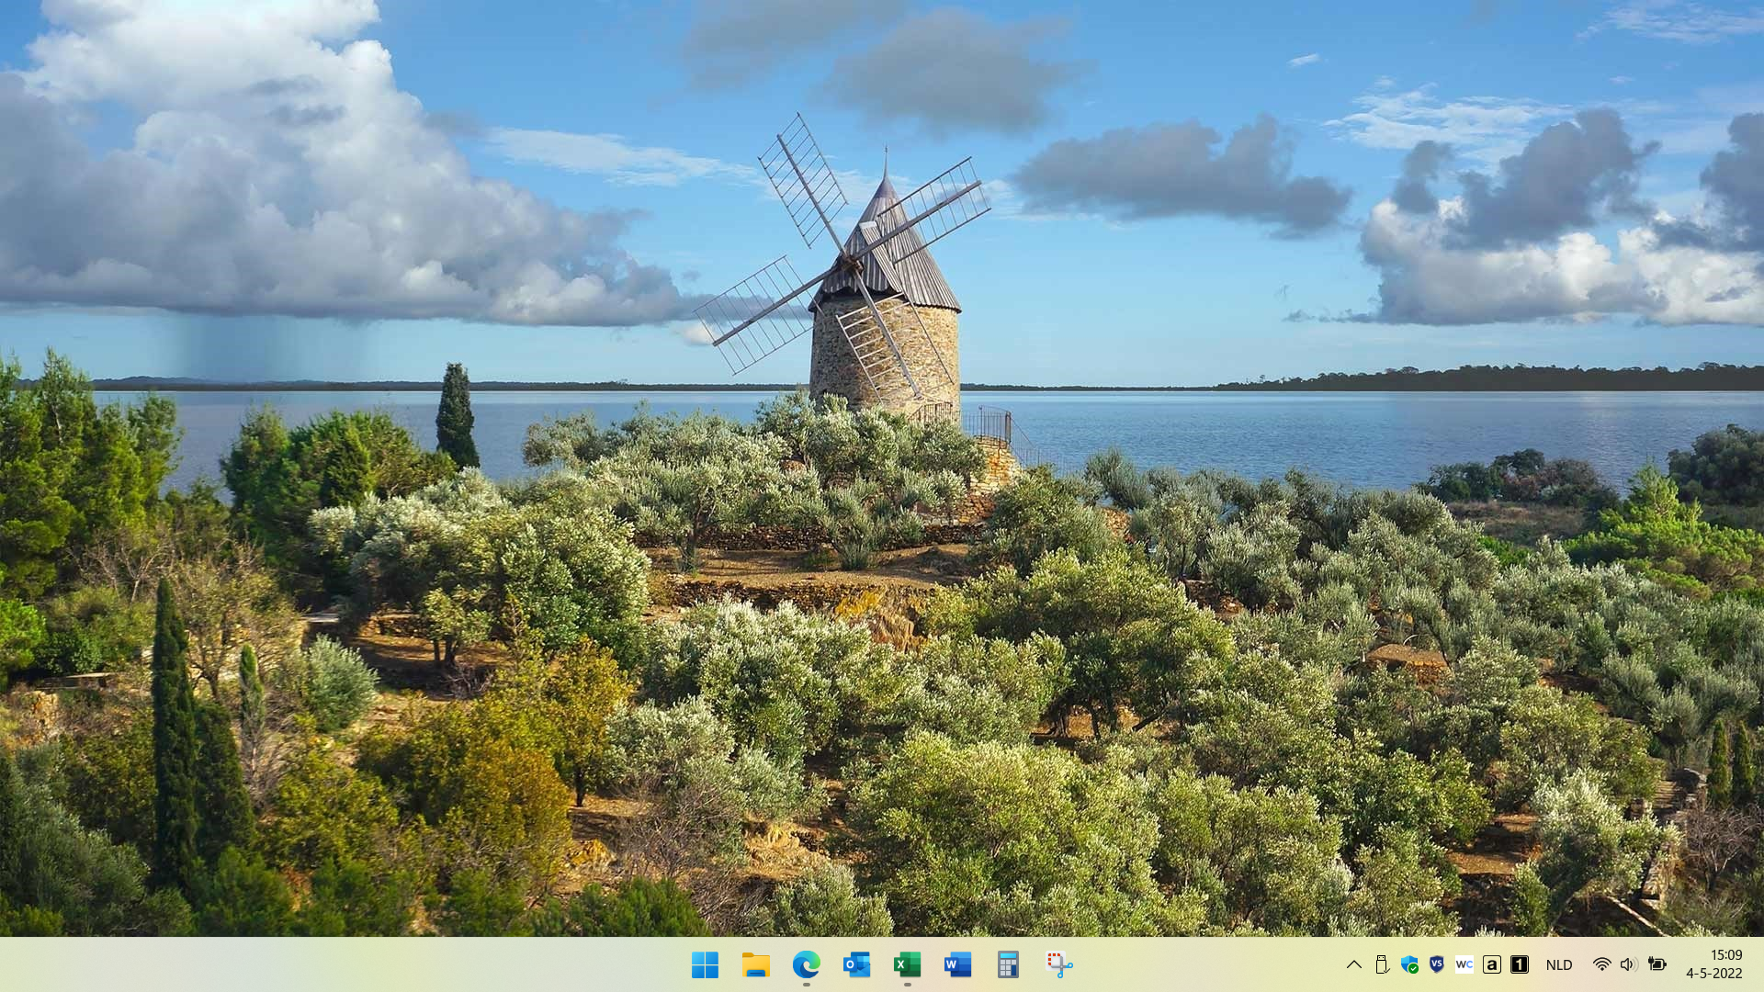Launch Microsoft Word from taskbar

957,964
